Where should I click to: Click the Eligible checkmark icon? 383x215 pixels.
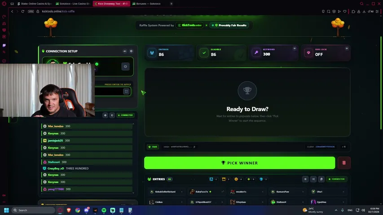[204, 53]
